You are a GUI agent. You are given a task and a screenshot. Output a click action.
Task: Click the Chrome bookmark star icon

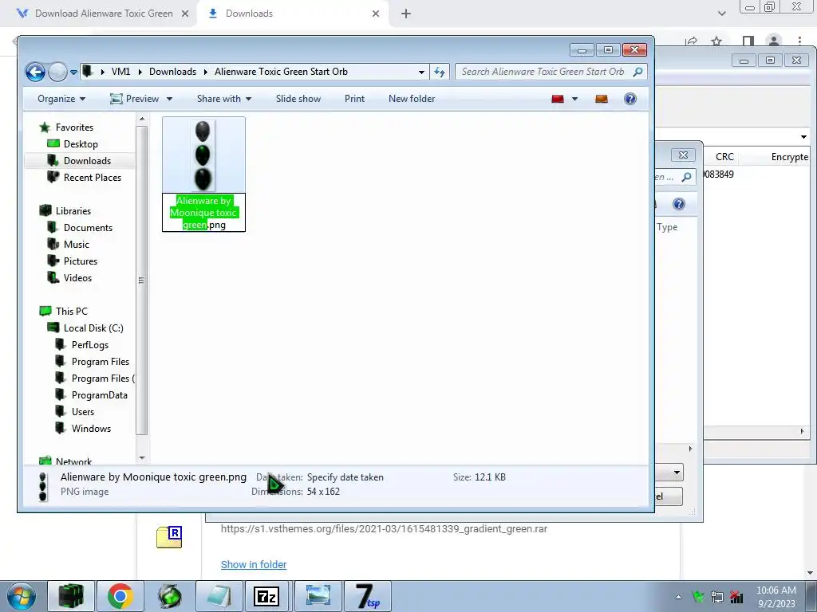[716, 41]
